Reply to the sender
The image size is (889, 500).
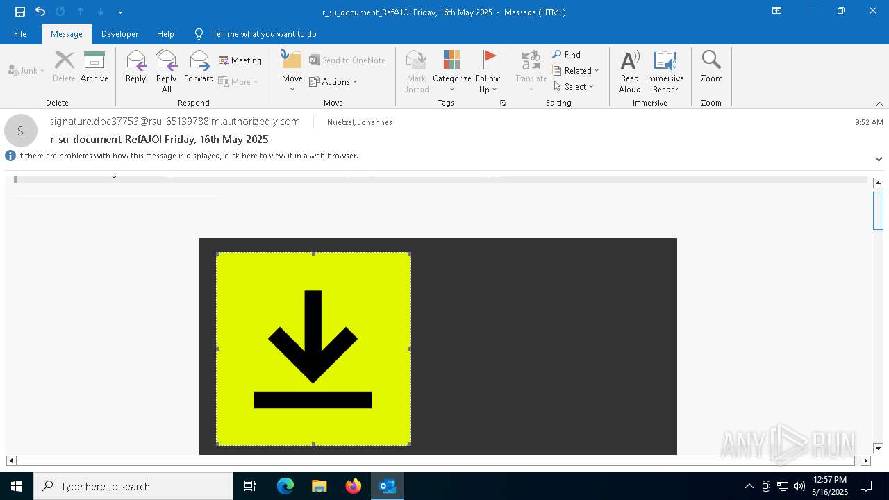click(x=135, y=67)
